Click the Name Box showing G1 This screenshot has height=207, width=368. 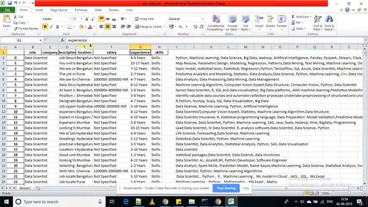(x=19, y=40)
